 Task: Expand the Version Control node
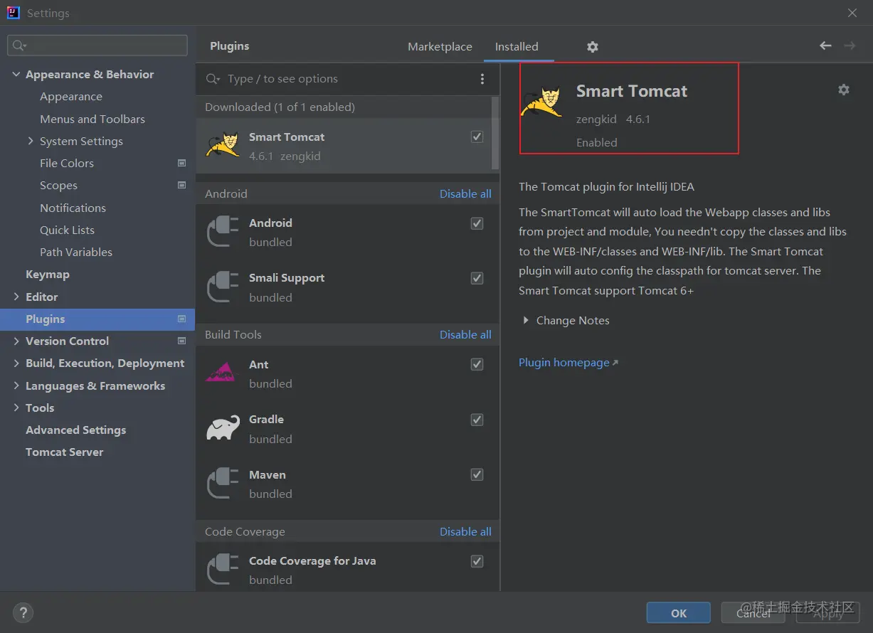tap(16, 341)
